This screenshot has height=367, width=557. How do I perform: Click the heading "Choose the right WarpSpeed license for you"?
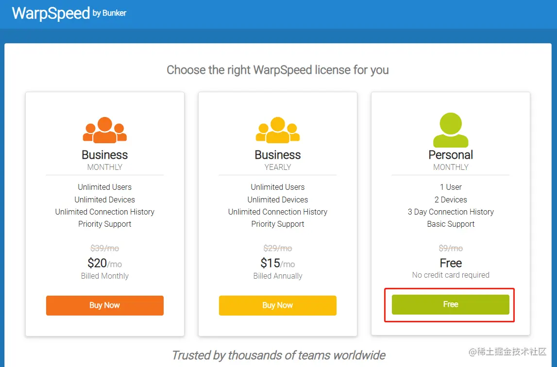[278, 70]
